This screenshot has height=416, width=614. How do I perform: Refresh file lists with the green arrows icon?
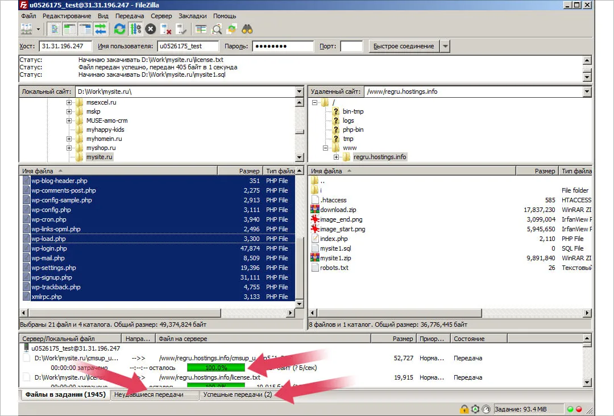(119, 29)
